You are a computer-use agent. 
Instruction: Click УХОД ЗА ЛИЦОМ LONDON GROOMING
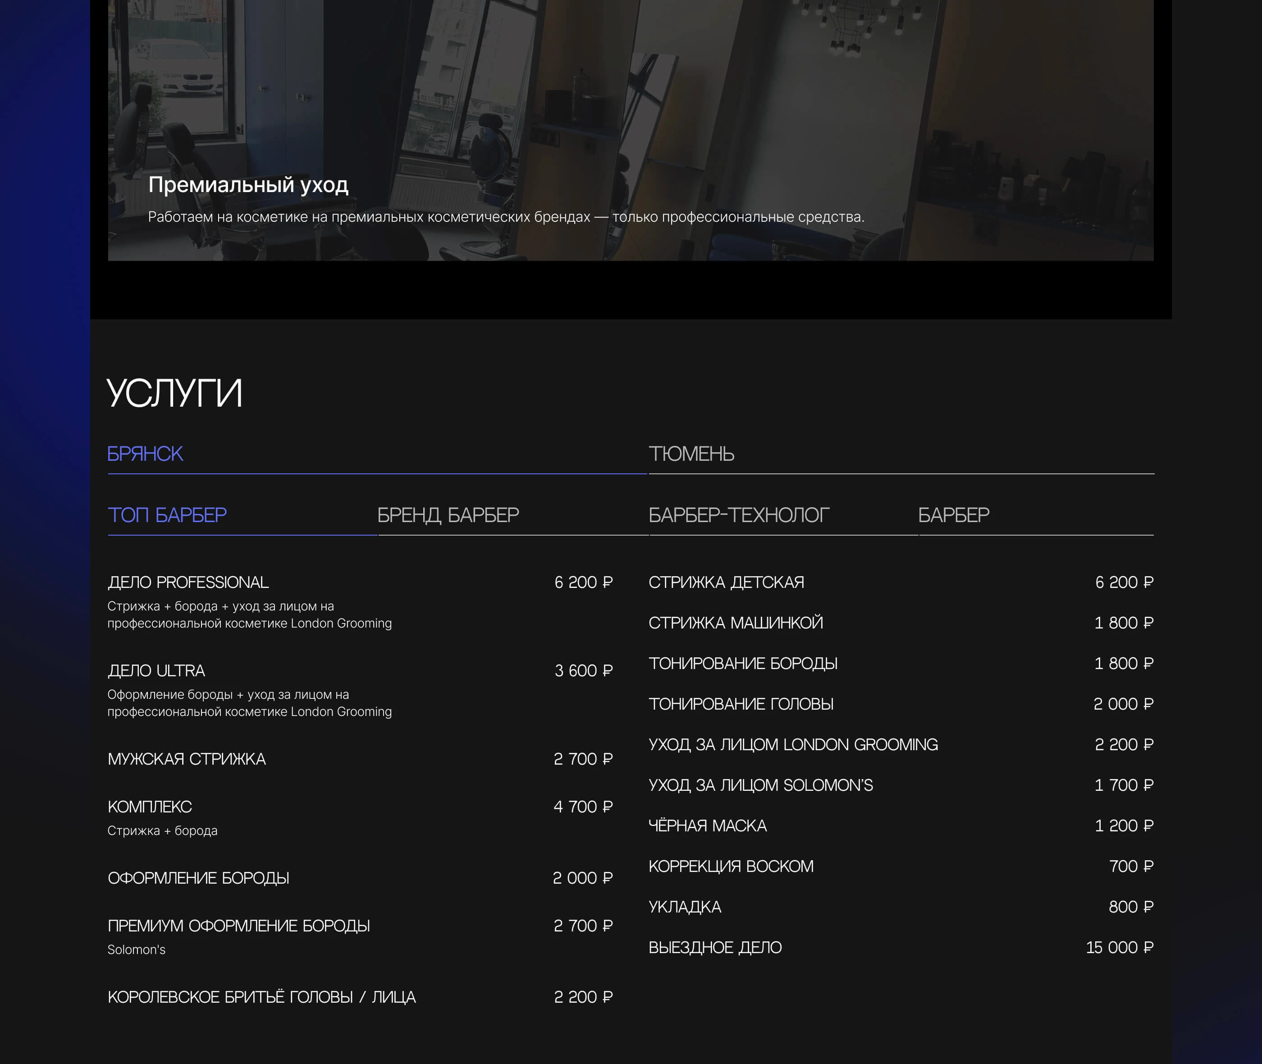click(x=793, y=744)
